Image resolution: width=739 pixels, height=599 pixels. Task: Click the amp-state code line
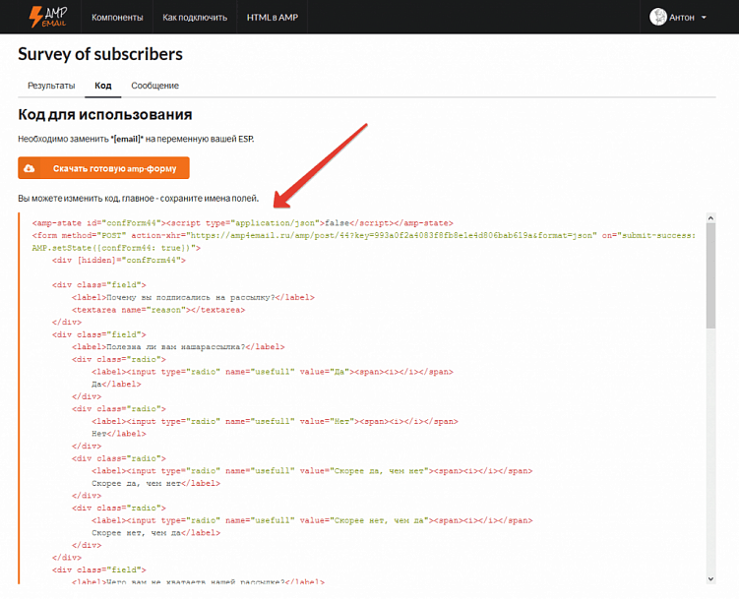pyautogui.click(x=242, y=223)
